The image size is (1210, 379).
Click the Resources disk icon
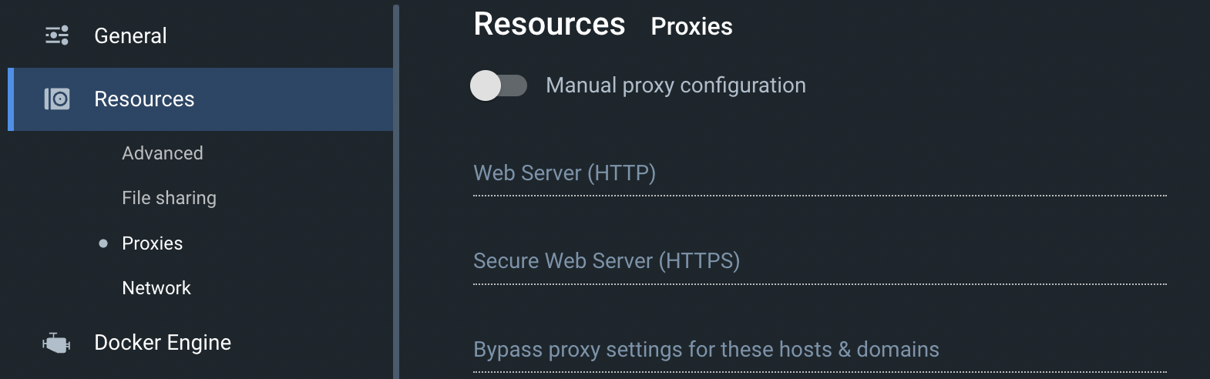click(x=57, y=99)
